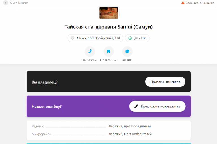Click the bookmark favorites icon
Screen dimensions: 217x144
(x=108, y=51)
